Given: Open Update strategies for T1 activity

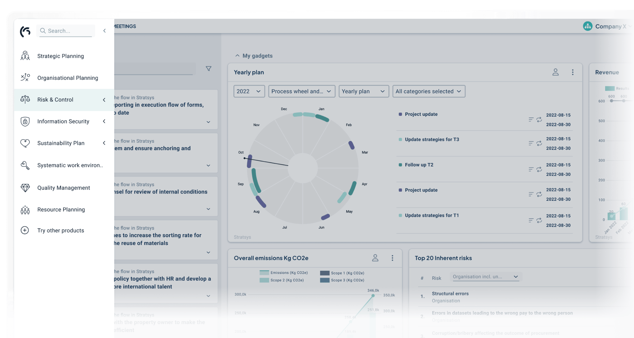Looking at the screenshot, I should click(432, 215).
